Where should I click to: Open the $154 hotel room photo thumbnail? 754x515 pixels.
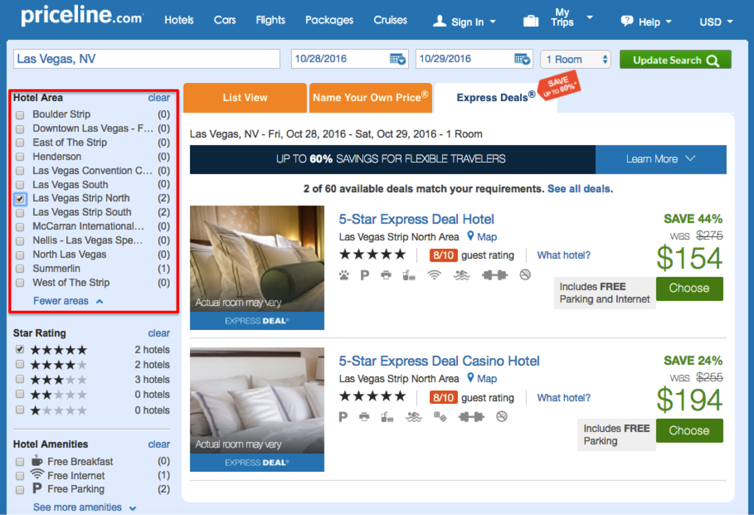point(257,267)
